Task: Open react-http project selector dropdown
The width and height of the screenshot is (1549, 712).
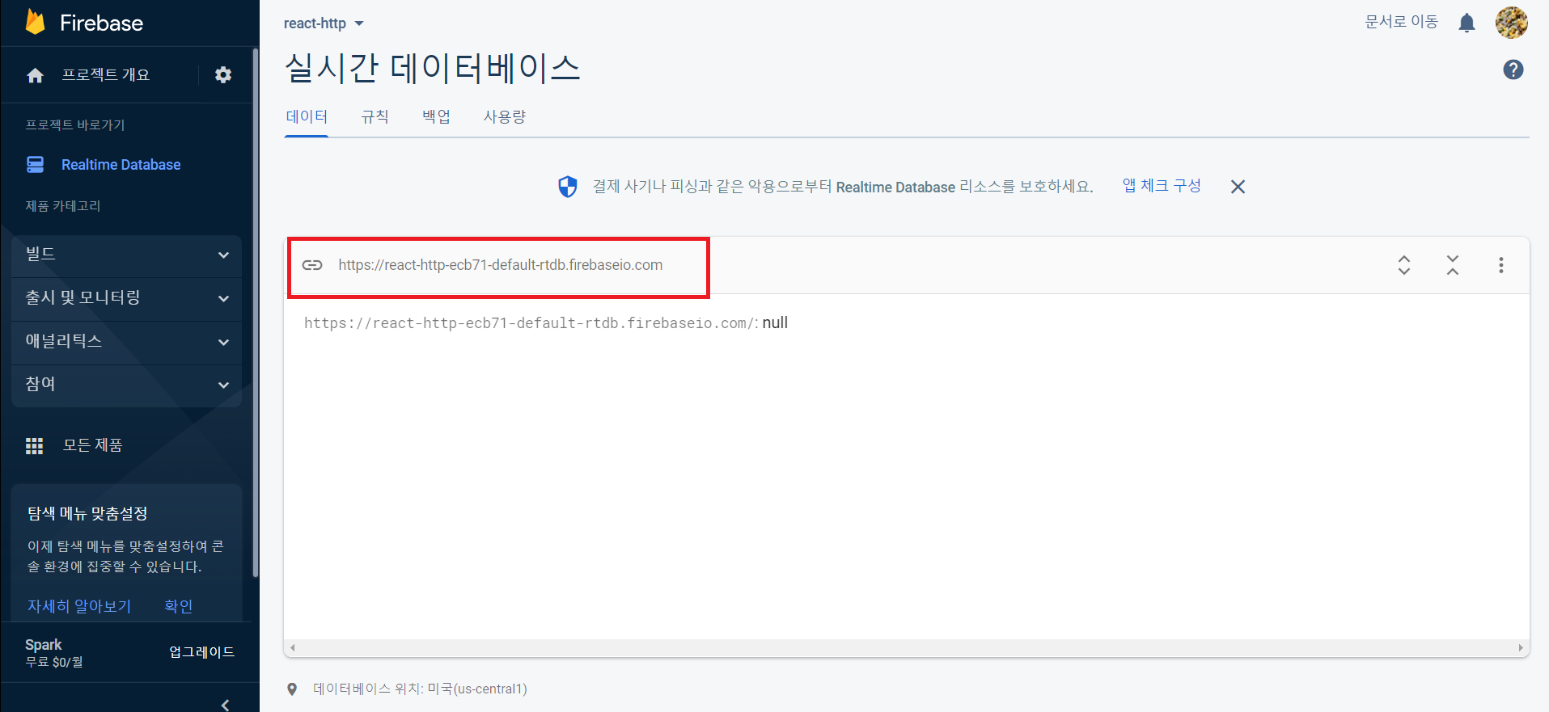Action: click(x=324, y=23)
